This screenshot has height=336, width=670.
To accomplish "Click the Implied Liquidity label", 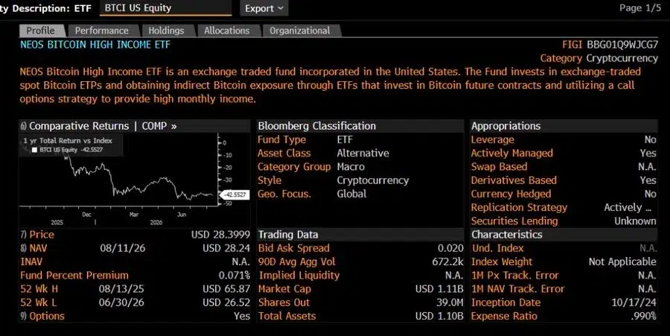I will (299, 276).
